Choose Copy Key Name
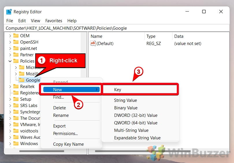Viewport: 234px width, 163px height. tap(68, 144)
